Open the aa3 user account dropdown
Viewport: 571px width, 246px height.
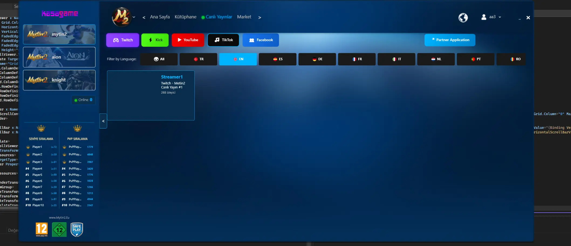pyautogui.click(x=491, y=17)
